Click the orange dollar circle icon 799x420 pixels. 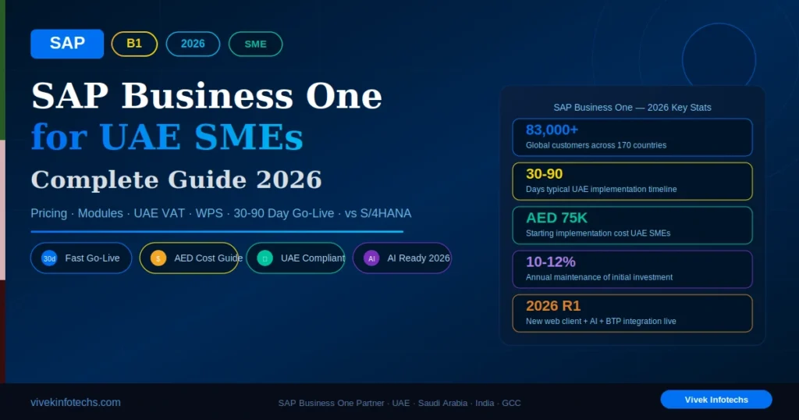[x=158, y=258]
